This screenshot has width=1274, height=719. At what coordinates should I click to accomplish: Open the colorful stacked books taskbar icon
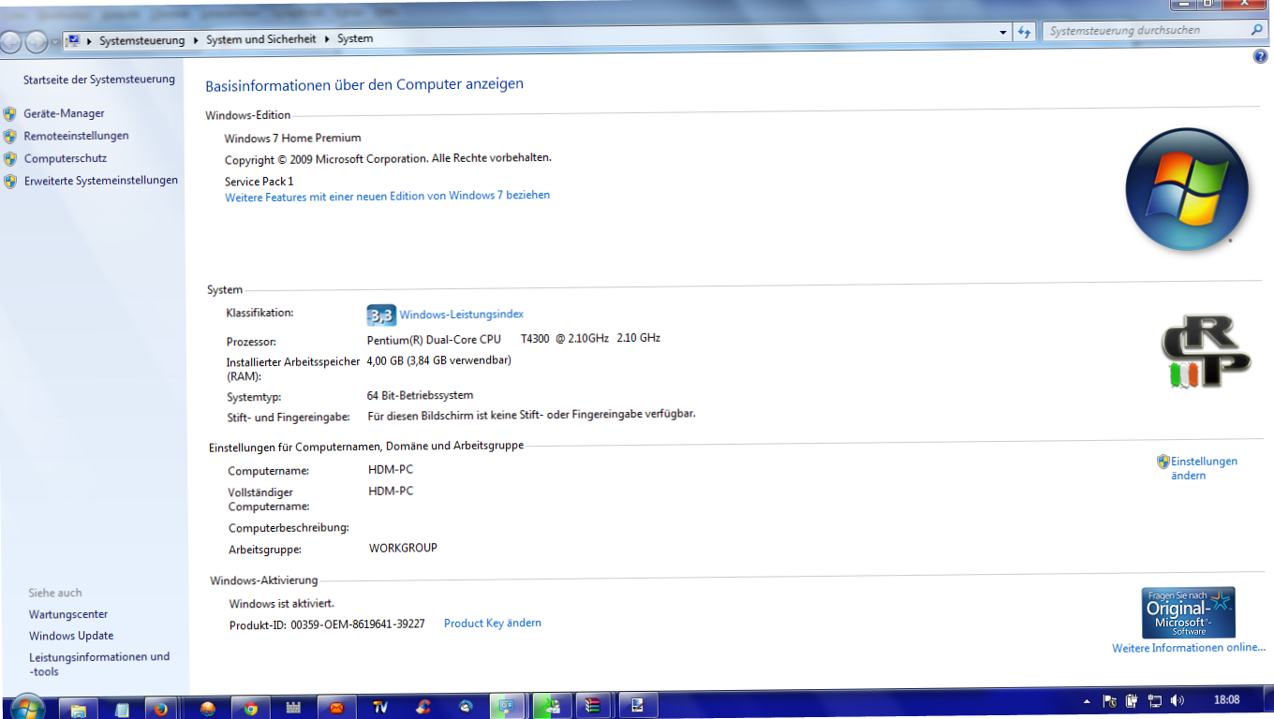pos(593,707)
